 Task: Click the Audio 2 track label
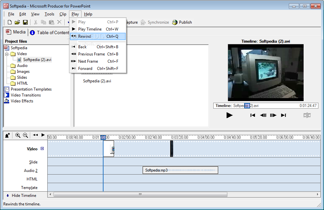(31, 171)
